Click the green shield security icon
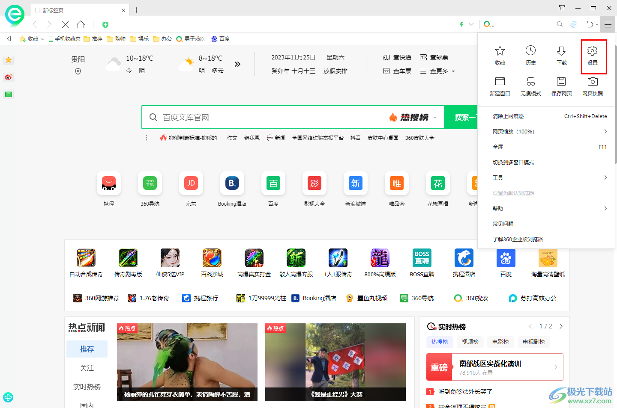Viewport: 617px width, 408px height. tap(105, 25)
